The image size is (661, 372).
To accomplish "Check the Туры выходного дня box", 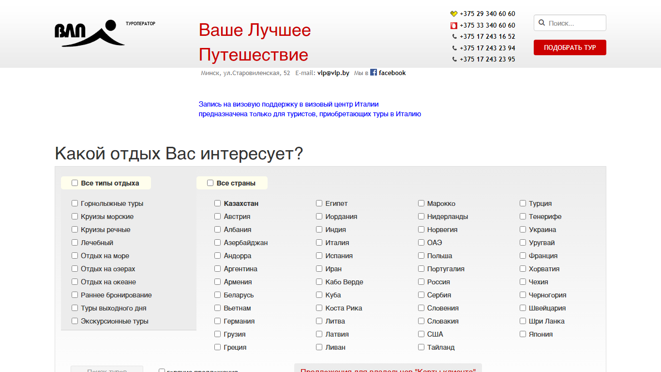I will click(x=75, y=308).
